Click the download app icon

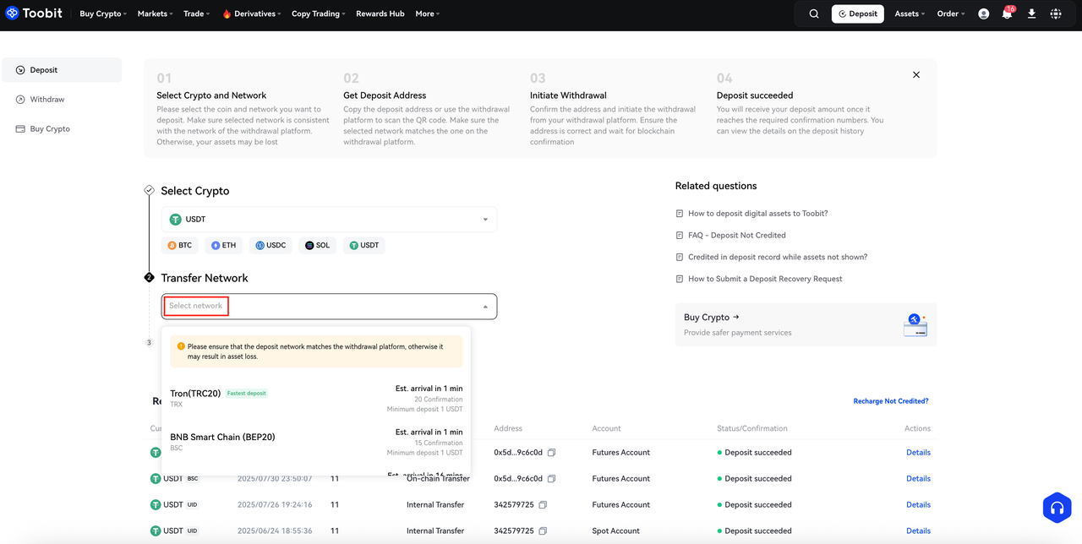[x=1032, y=14]
